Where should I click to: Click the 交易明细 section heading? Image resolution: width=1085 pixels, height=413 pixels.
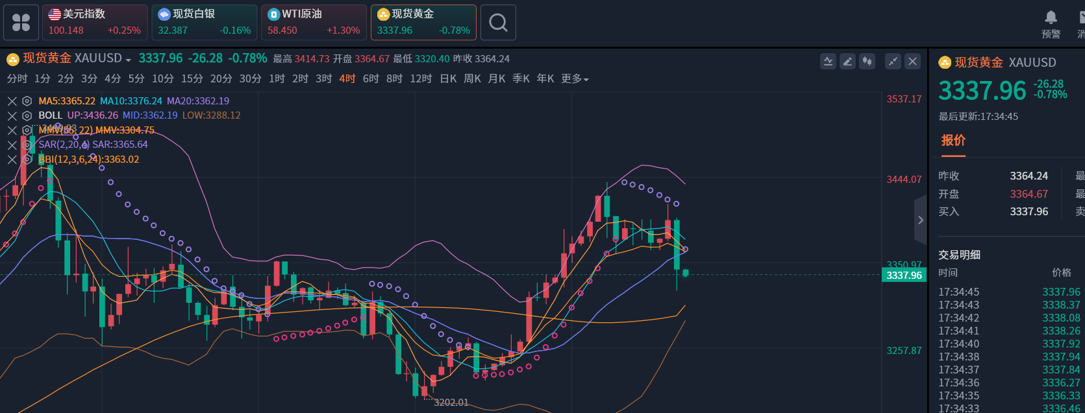pyautogui.click(x=959, y=255)
